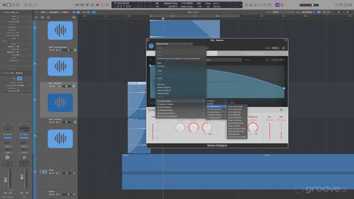
Task: Adjust the master volume slider in control bar
Action: coord(309,5)
